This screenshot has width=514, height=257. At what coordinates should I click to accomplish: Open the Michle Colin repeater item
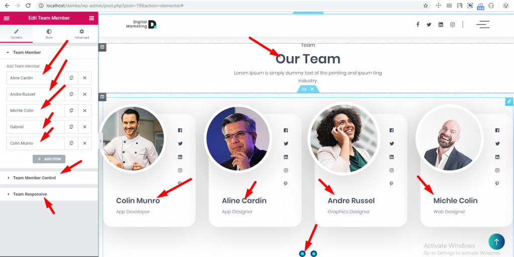pyautogui.click(x=36, y=111)
